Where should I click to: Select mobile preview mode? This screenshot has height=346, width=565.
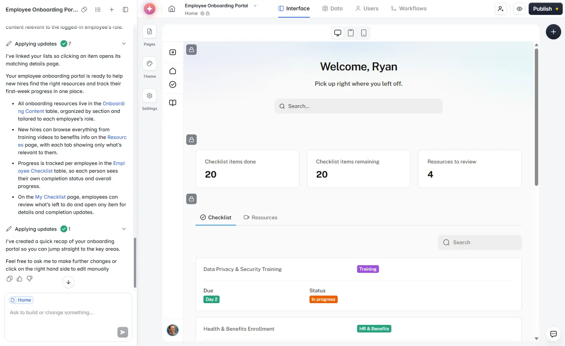coord(364,33)
